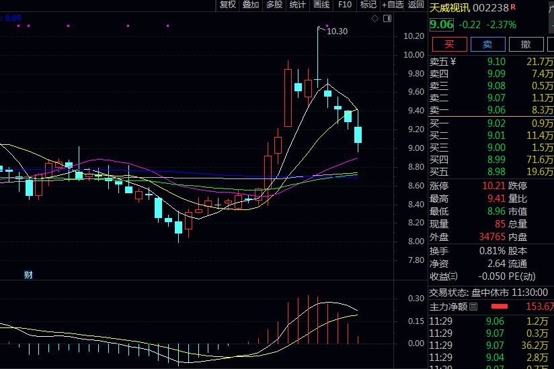Click the red 买 buy button

[x=449, y=44]
